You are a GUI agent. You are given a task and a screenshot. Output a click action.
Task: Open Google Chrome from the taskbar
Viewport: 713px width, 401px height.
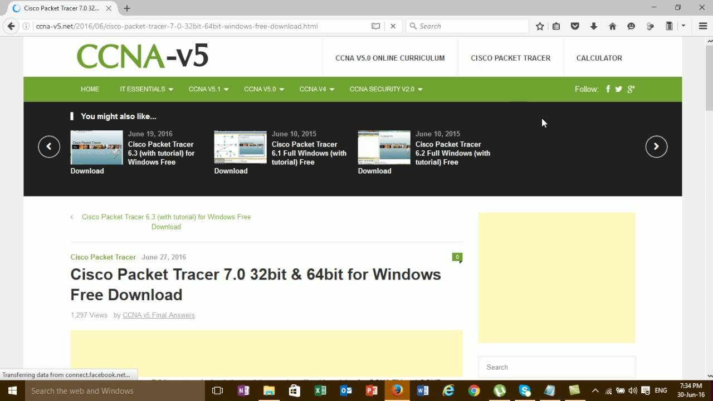[474, 390]
